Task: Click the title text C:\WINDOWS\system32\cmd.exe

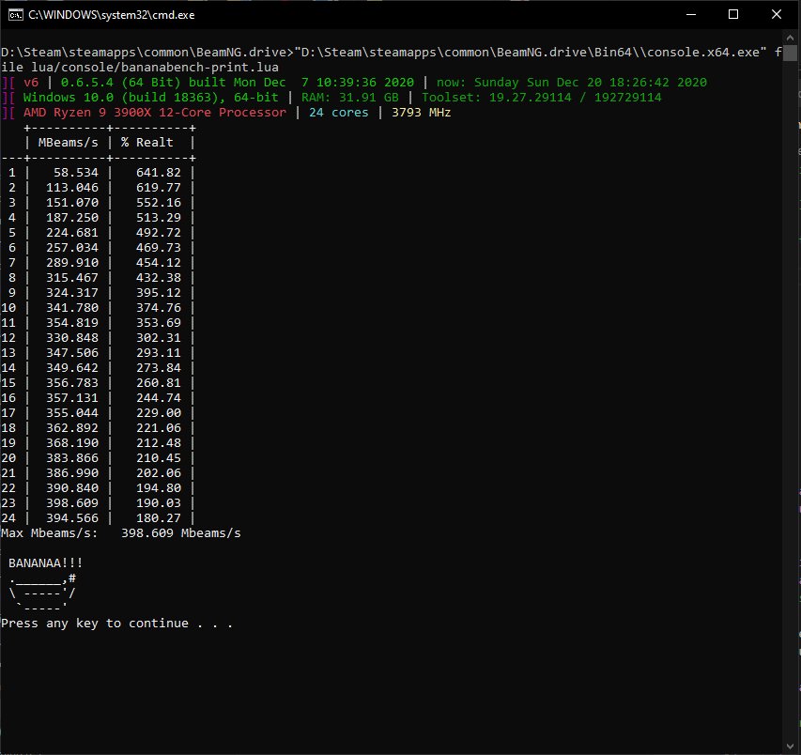Action: coord(112,15)
